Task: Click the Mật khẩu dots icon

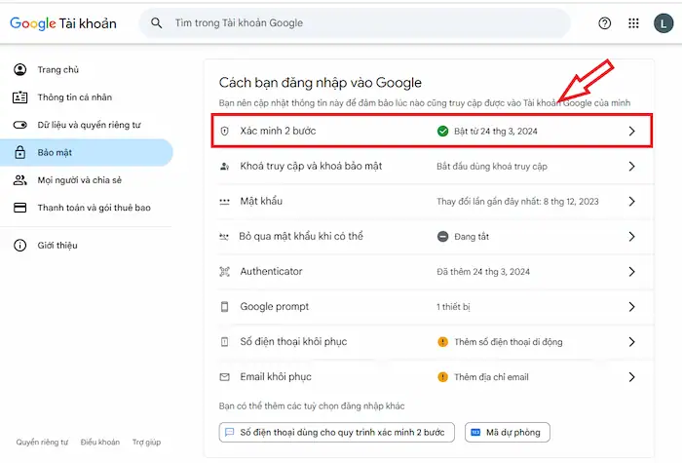Action: pyautogui.click(x=225, y=202)
